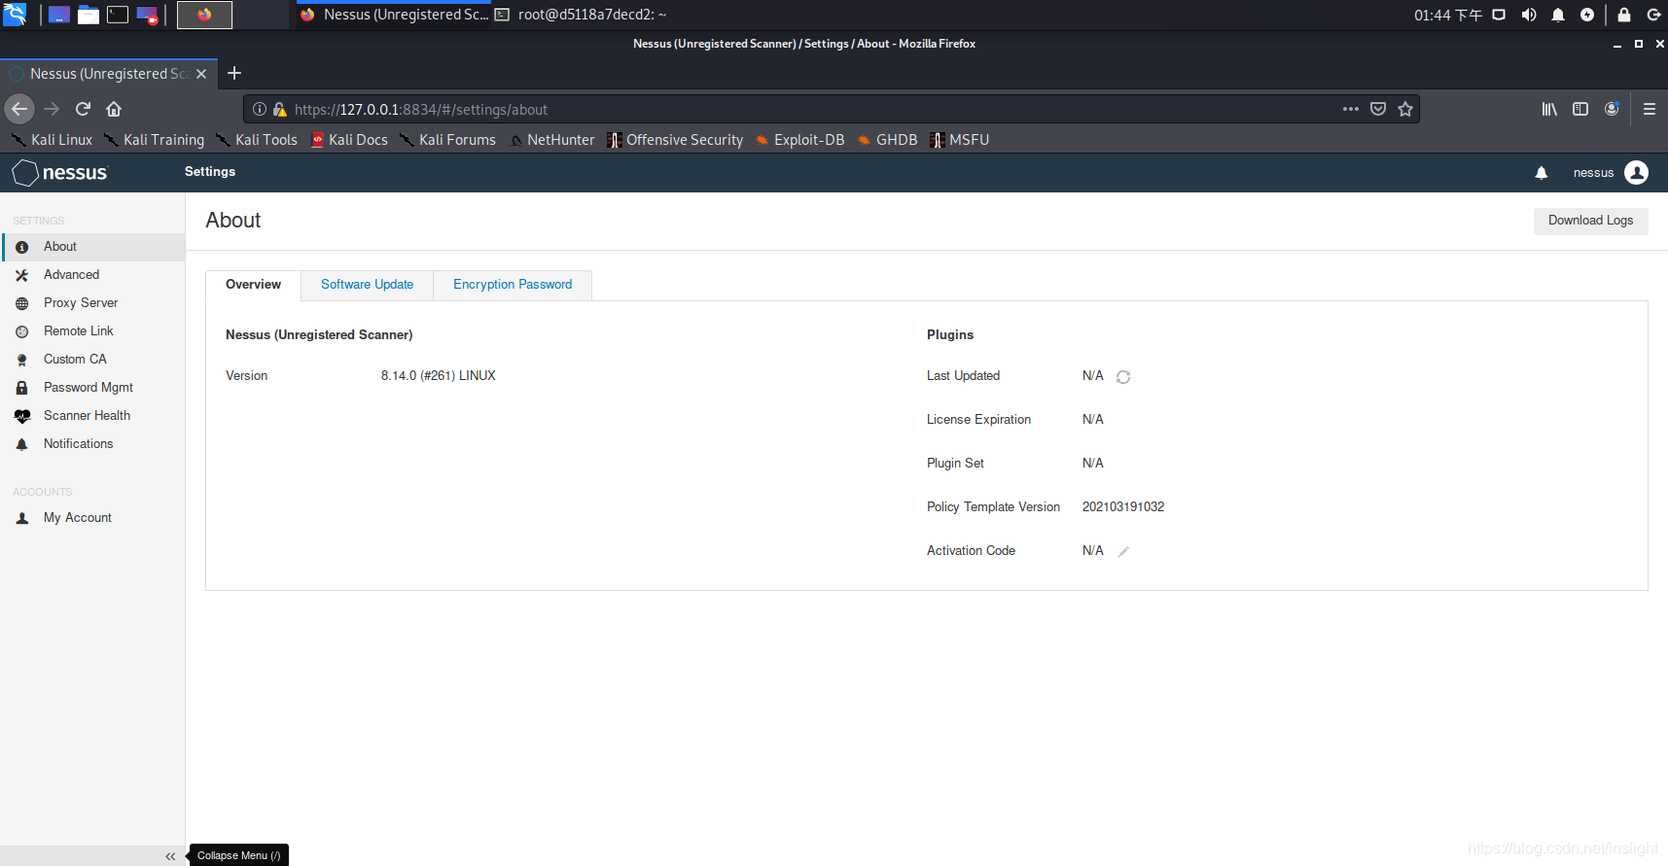
Task: Show desktop icon in taskbar
Action: [x=59, y=15]
